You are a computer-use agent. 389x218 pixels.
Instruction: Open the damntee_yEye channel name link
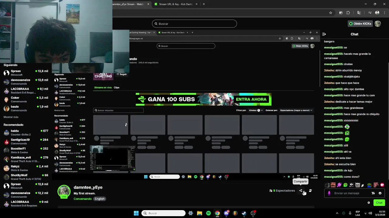click(x=88, y=187)
